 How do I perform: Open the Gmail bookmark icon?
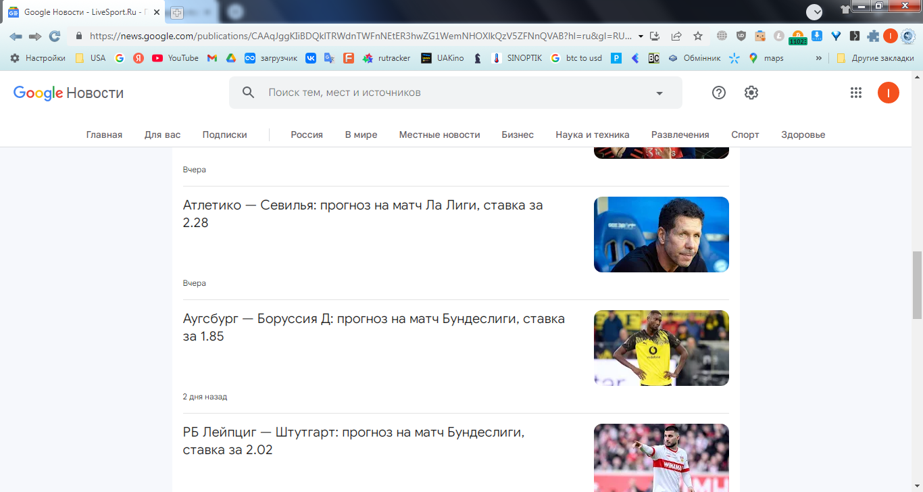click(x=212, y=58)
